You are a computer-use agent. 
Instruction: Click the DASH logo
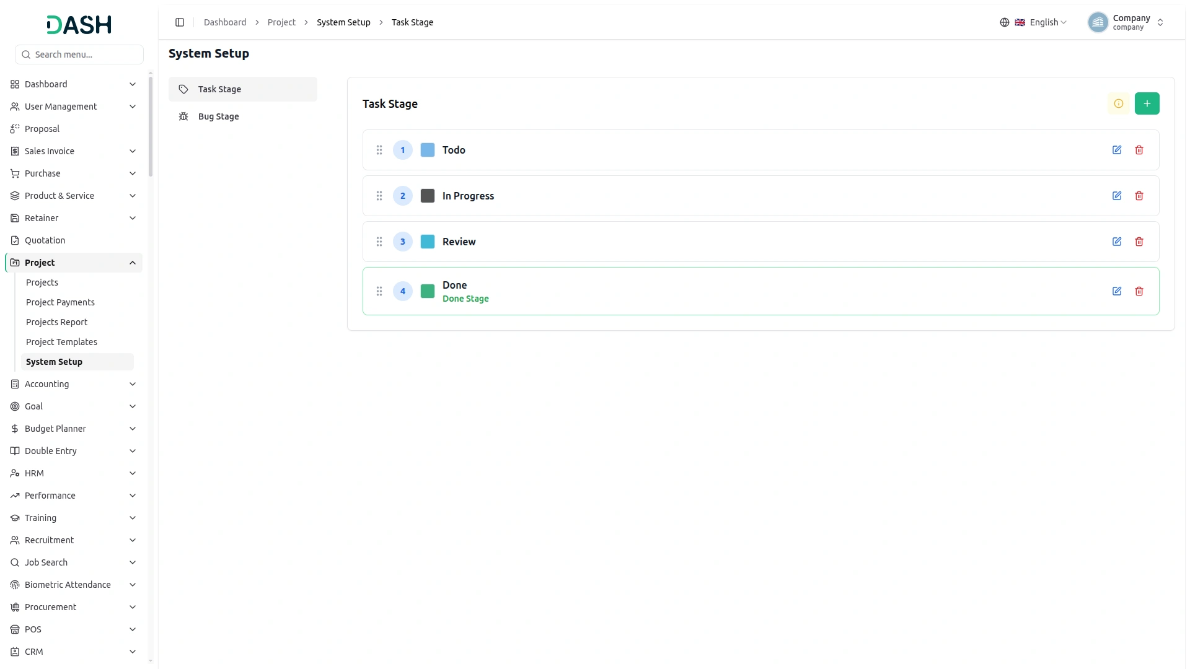(79, 25)
